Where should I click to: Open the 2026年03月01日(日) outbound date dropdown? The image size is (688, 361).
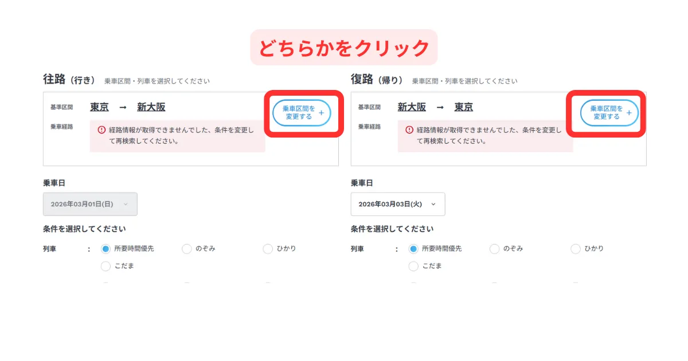[90, 204]
